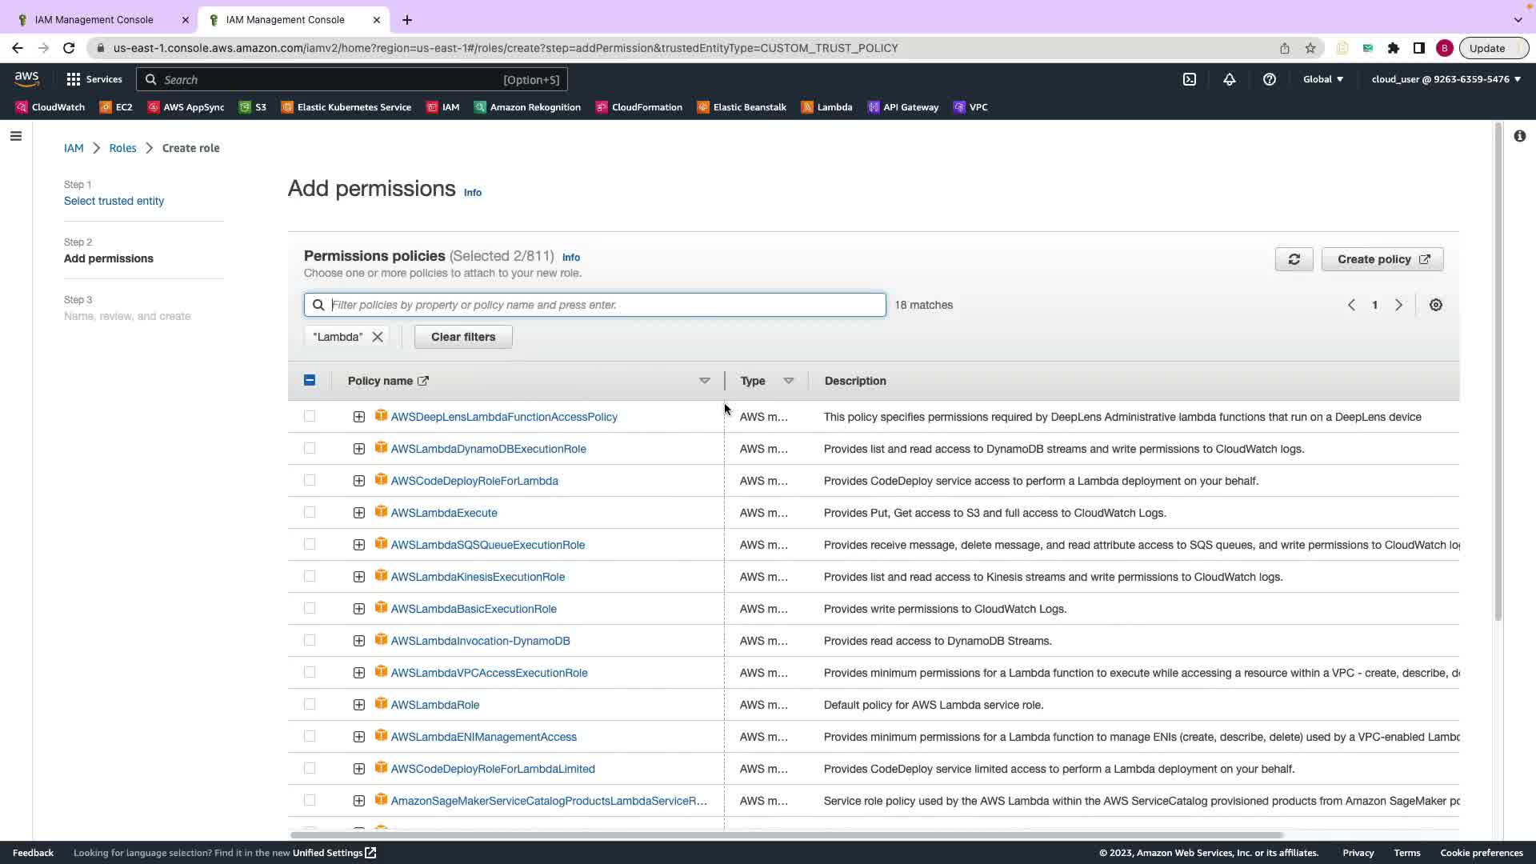Switch to the first IAM Management Console tab
1536x864 pixels.
pyautogui.click(x=94, y=20)
